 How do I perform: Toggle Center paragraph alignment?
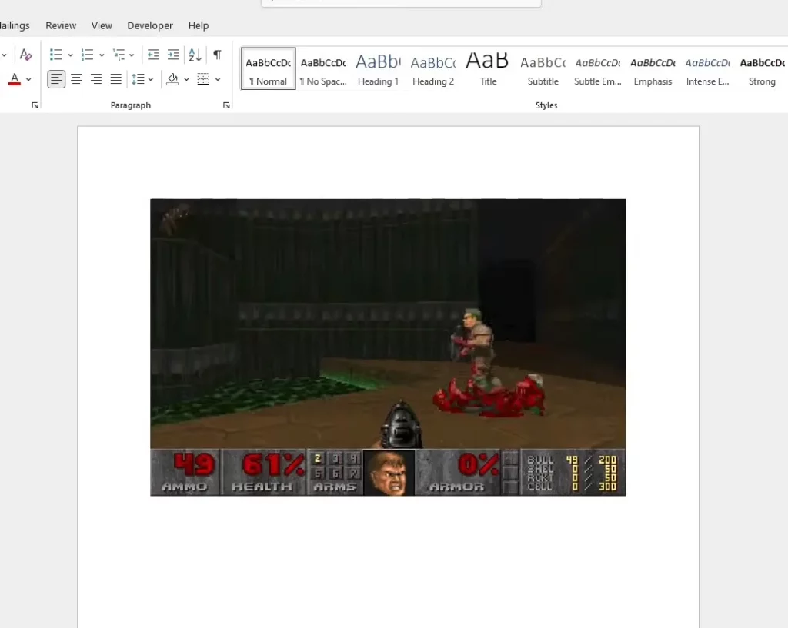pos(76,79)
